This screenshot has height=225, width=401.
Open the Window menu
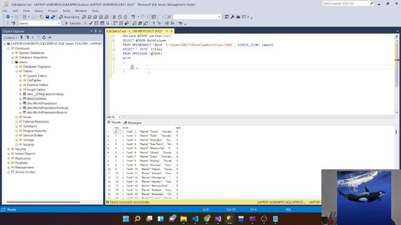(x=81, y=11)
